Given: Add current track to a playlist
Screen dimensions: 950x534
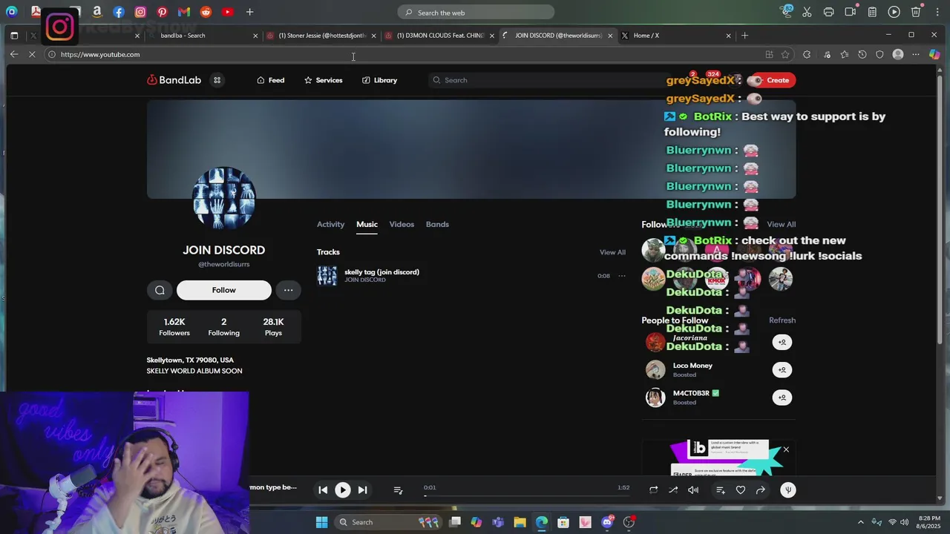Looking at the screenshot, I should click(x=721, y=489).
